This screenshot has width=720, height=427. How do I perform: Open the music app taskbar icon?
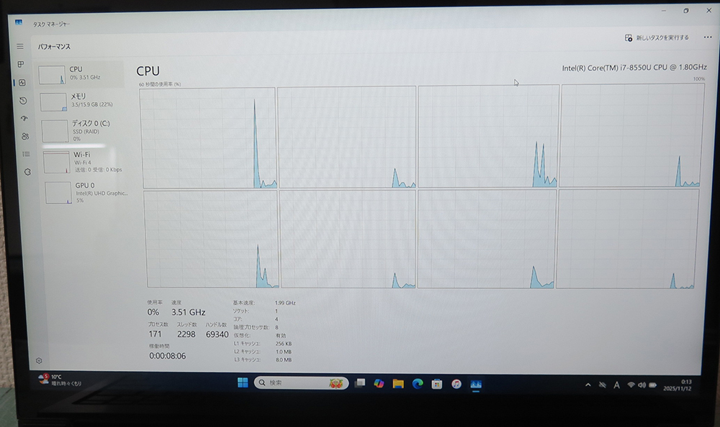click(456, 385)
